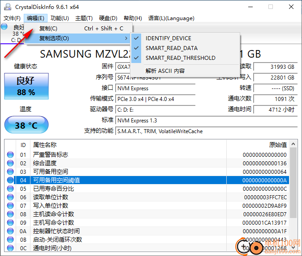
Task: Click the 转速 value ---- (SSD)
Action: [x=276, y=88]
